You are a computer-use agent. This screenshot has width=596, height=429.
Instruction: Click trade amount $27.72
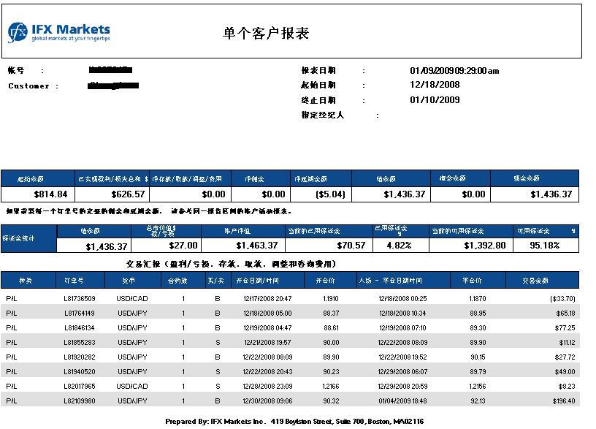[x=565, y=357]
